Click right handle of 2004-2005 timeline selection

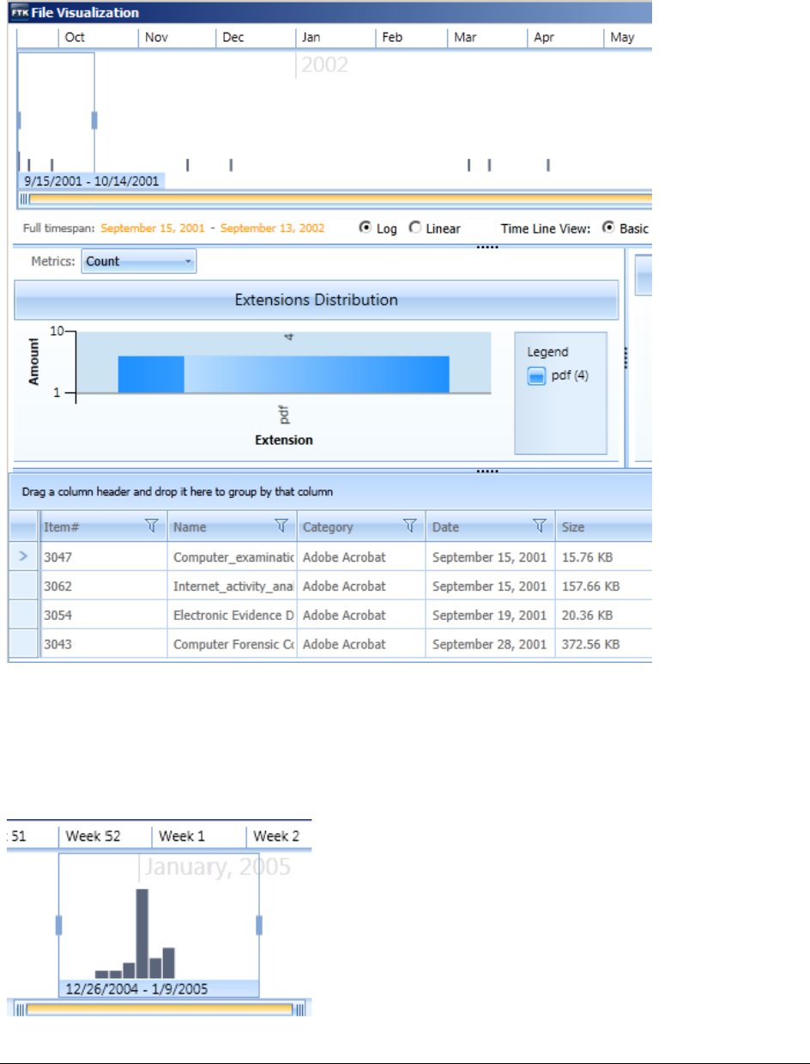click(x=259, y=925)
